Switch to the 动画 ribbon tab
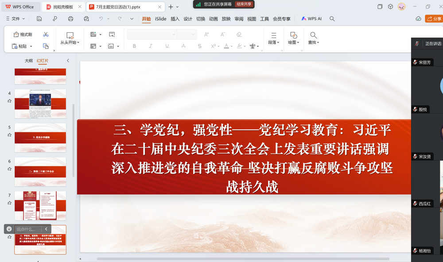The image size is (443, 262). click(x=213, y=19)
